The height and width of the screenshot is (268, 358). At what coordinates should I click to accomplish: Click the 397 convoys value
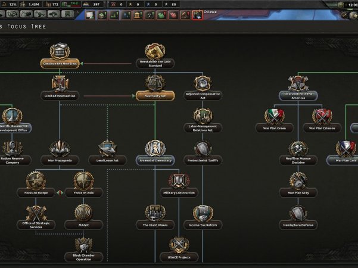96,4
